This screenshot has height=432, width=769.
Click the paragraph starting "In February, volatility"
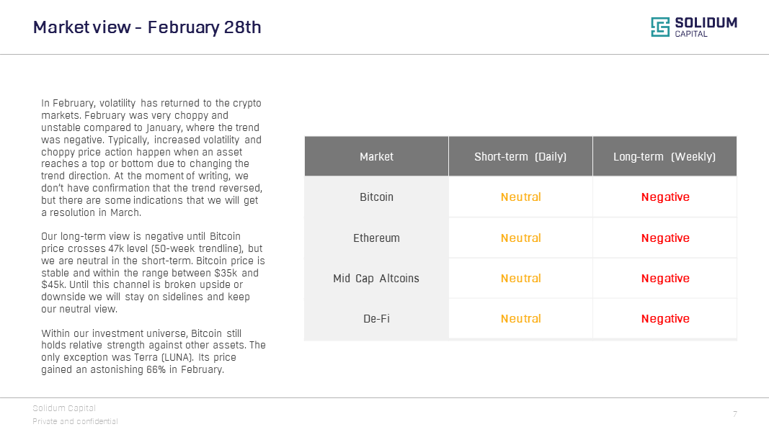click(x=151, y=158)
